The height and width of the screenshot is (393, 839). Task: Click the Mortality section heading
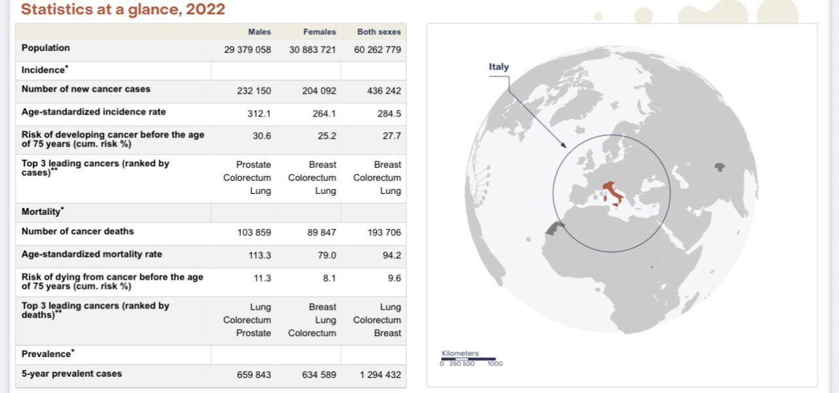point(43,212)
